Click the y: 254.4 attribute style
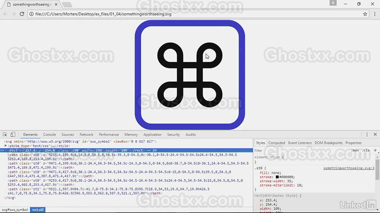Viewport: 380px width, 213px height. 268,204
